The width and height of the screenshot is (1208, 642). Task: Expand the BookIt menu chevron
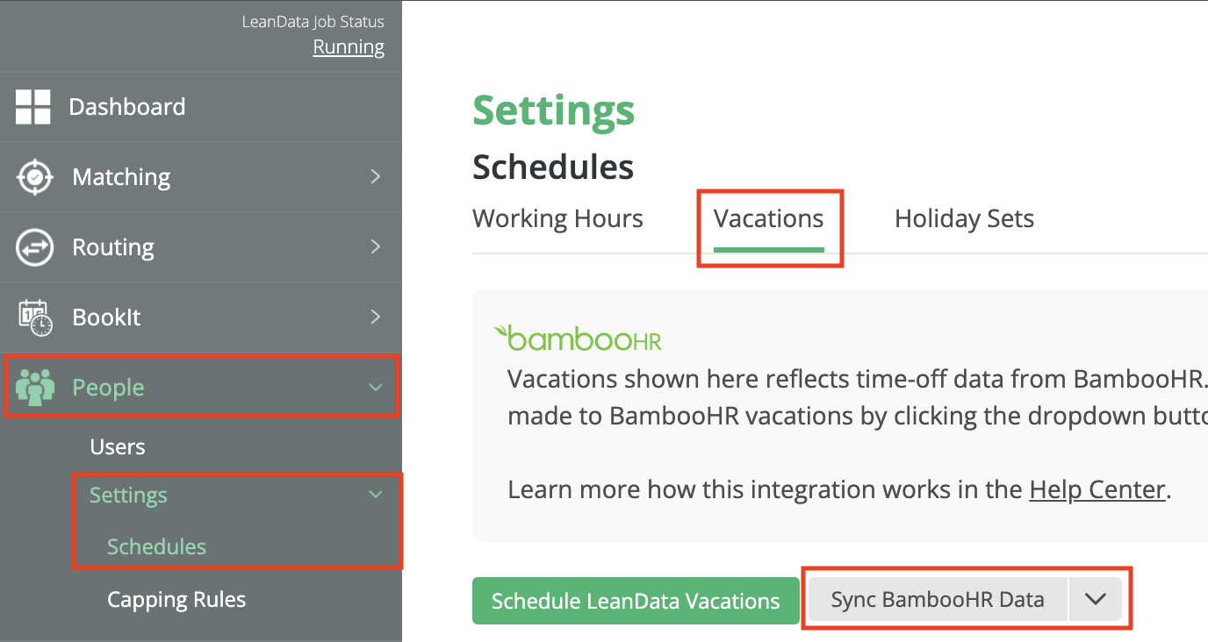tap(376, 317)
